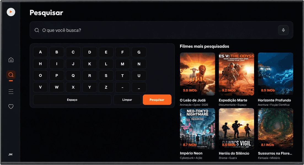304x165 pixels.
Task: Tap the letter W key
Action: coord(57,87)
